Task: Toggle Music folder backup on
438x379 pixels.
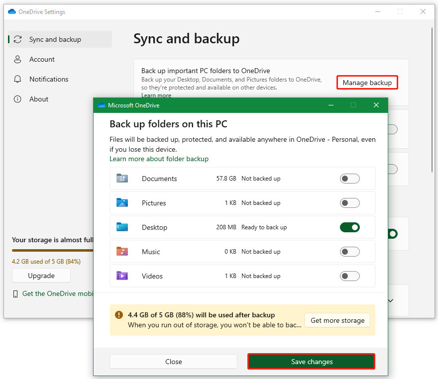Action: tap(350, 252)
